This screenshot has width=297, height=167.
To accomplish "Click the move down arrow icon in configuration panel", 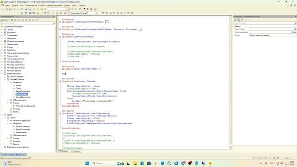I will pos(30,20).
